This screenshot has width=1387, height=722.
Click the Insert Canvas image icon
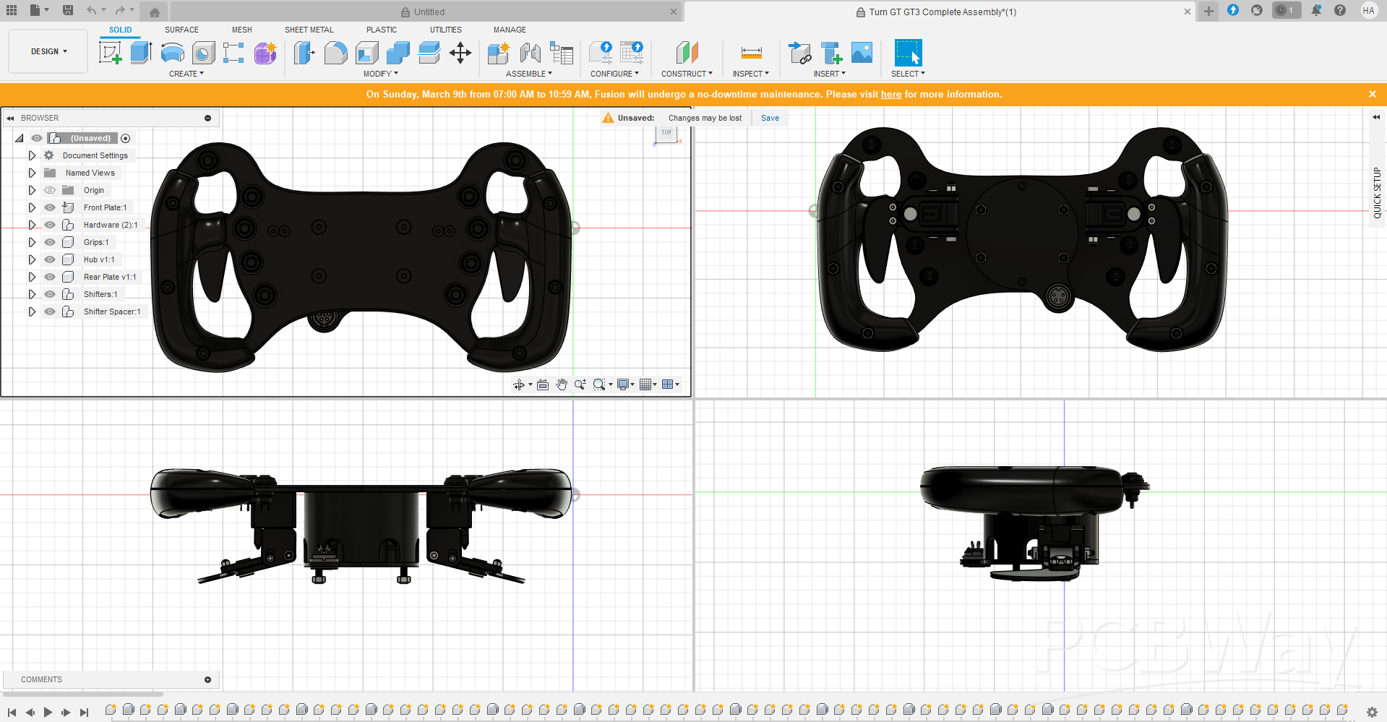862,53
